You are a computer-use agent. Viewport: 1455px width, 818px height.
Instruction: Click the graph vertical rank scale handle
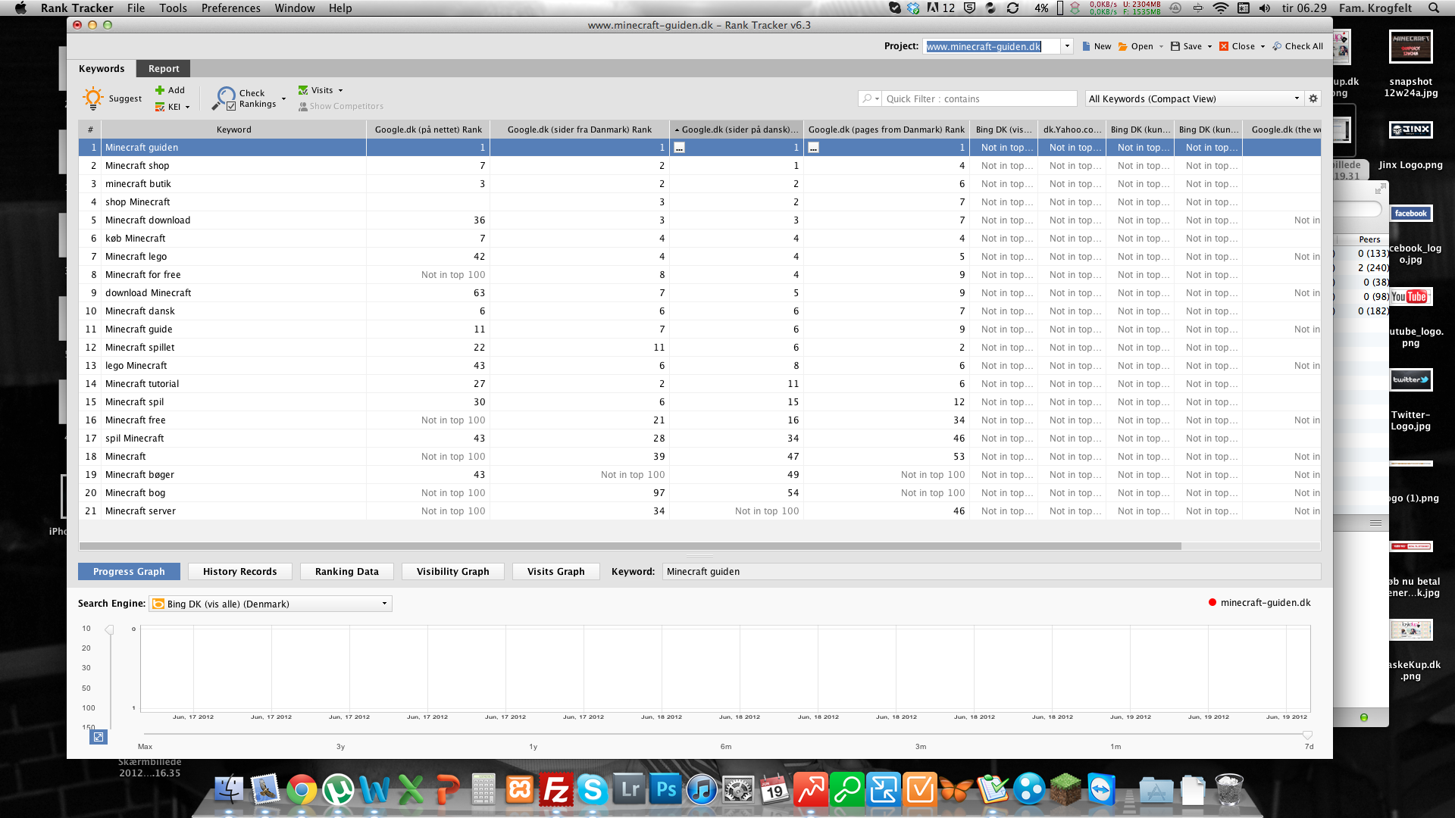click(x=109, y=630)
